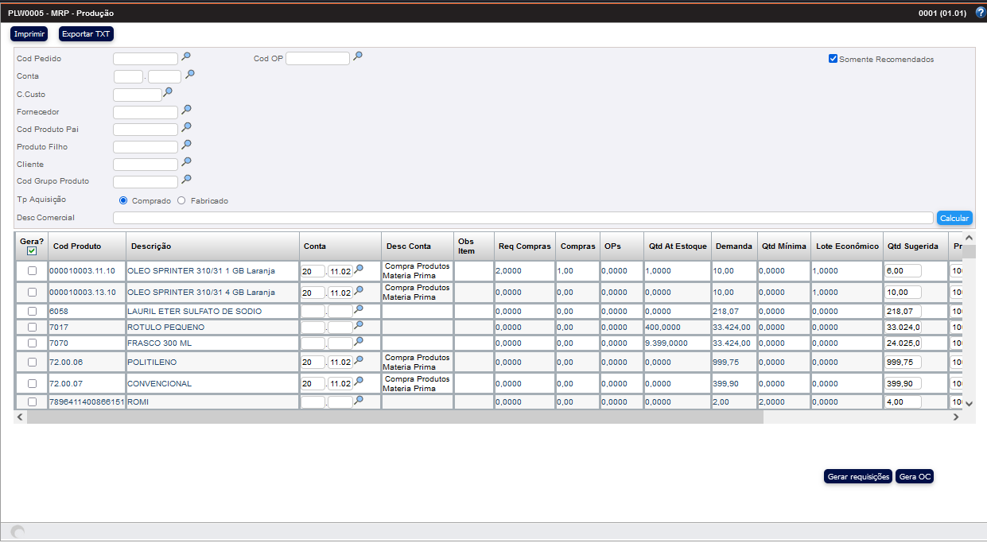The width and height of the screenshot is (987, 543).
Task: Click the Cliente lookup magnifier
Action: point(186,163)
